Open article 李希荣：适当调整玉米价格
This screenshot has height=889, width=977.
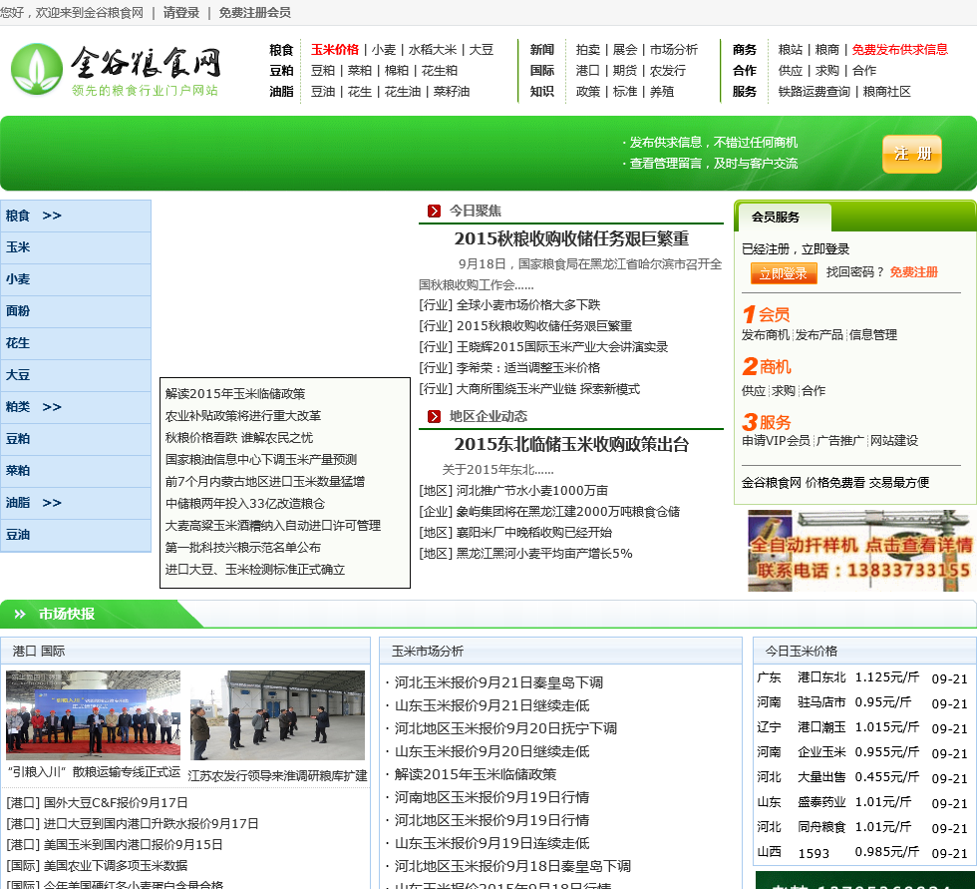pos(528,368)
